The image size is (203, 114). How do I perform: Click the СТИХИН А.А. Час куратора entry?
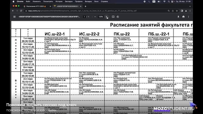(122, 40)
